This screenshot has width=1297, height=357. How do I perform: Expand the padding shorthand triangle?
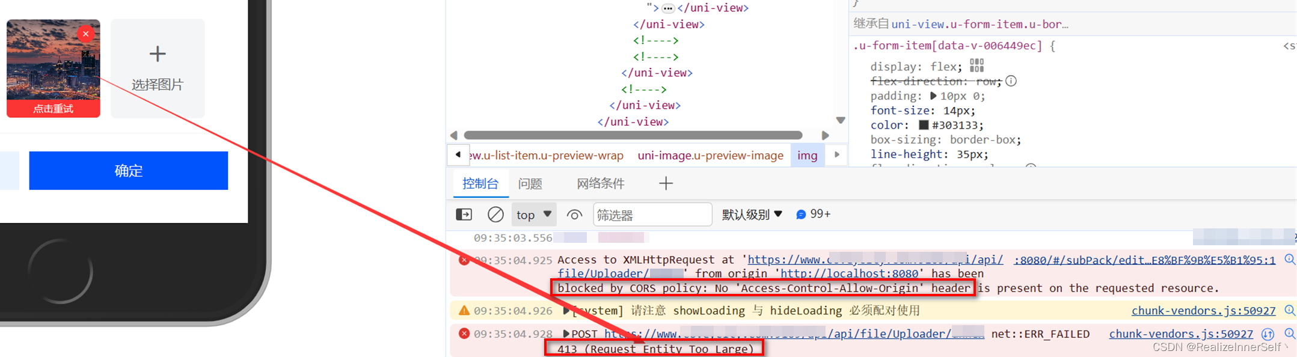(933, 96)
